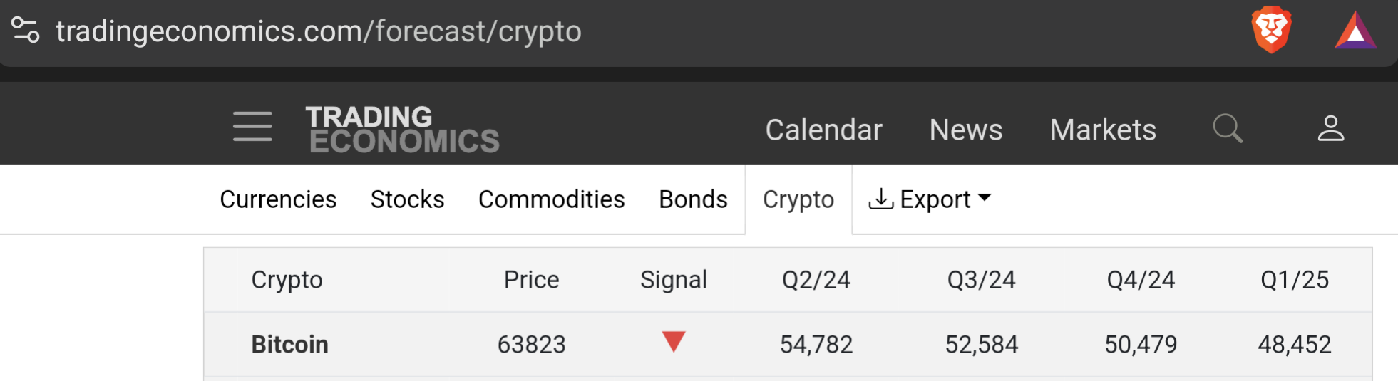The width and height of the screenshot is (1398, 381).
Task: Open the search magnifier icon
Action: (x=1228, y=129)
